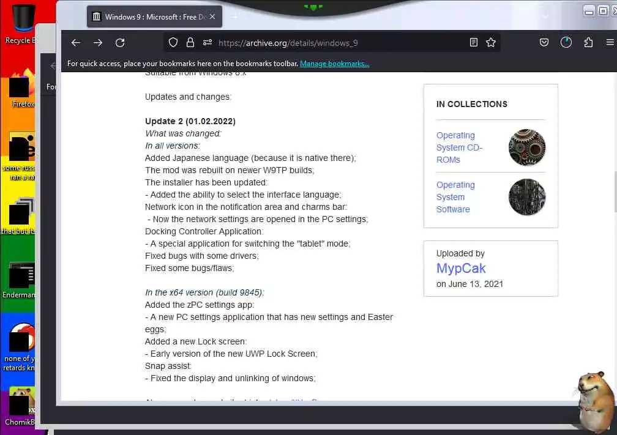617x435 pixels.
Task: Click 'In the x64 version (build 9845):' text
Action: (204, 292)
